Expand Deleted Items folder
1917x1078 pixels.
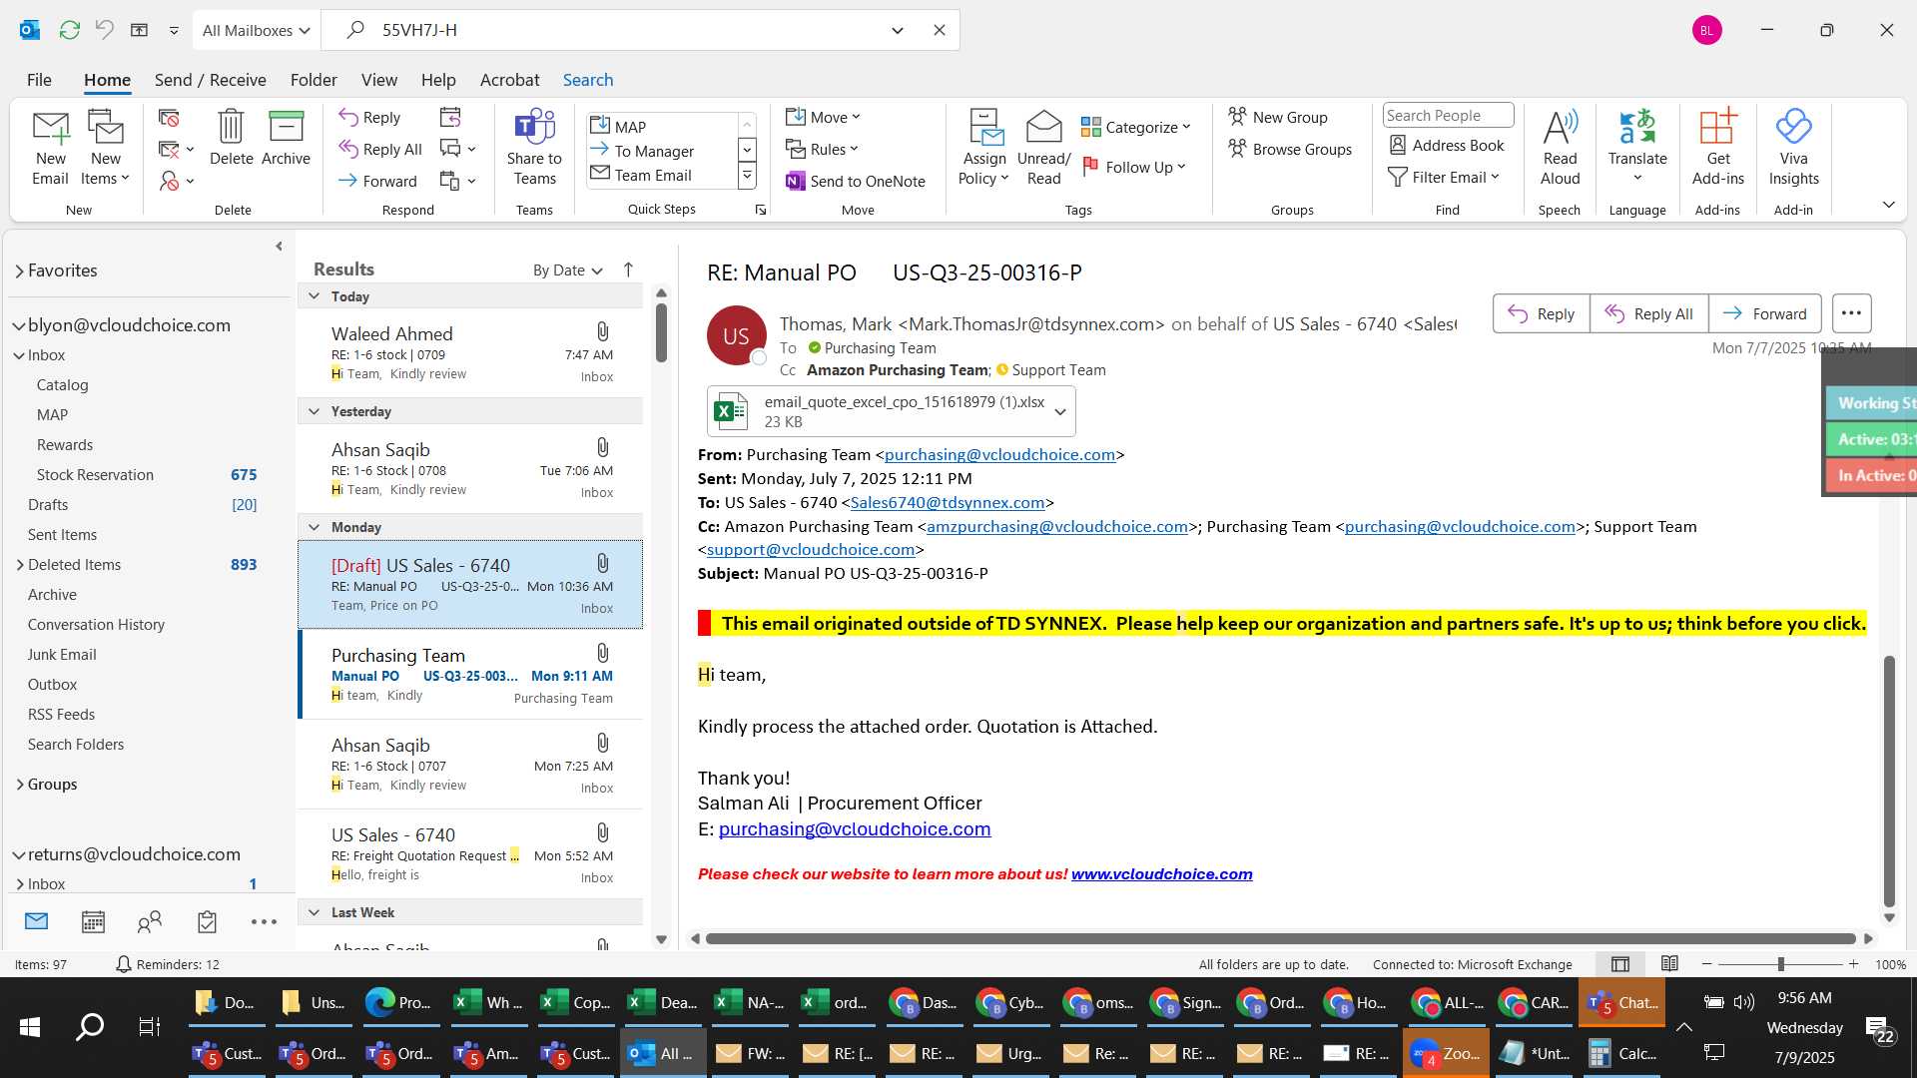(20, 565)
